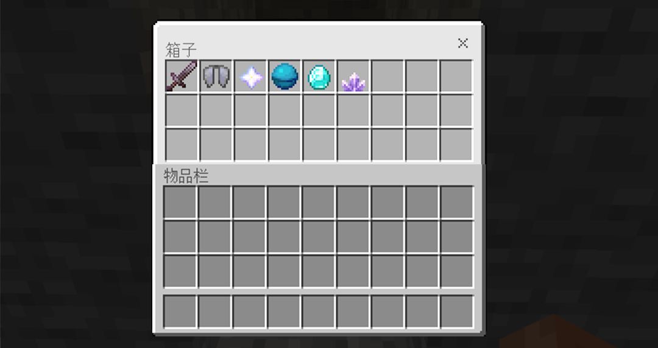This screenshot has width=658, height=348.
Task: Pick up the purple amethyst cluster
Action: tap(353, 76)
